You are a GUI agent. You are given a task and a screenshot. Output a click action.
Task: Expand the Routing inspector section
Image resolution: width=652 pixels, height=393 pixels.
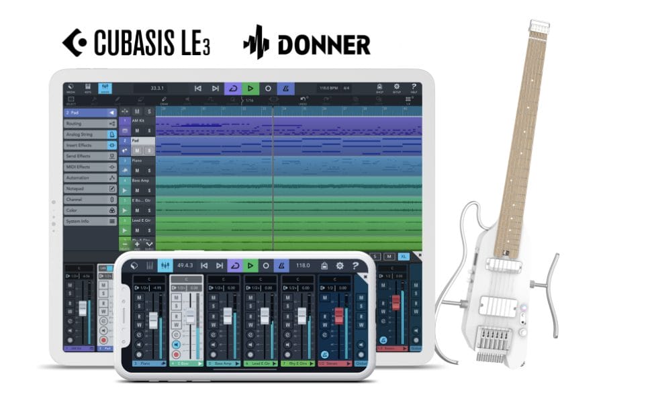(91, 124)
